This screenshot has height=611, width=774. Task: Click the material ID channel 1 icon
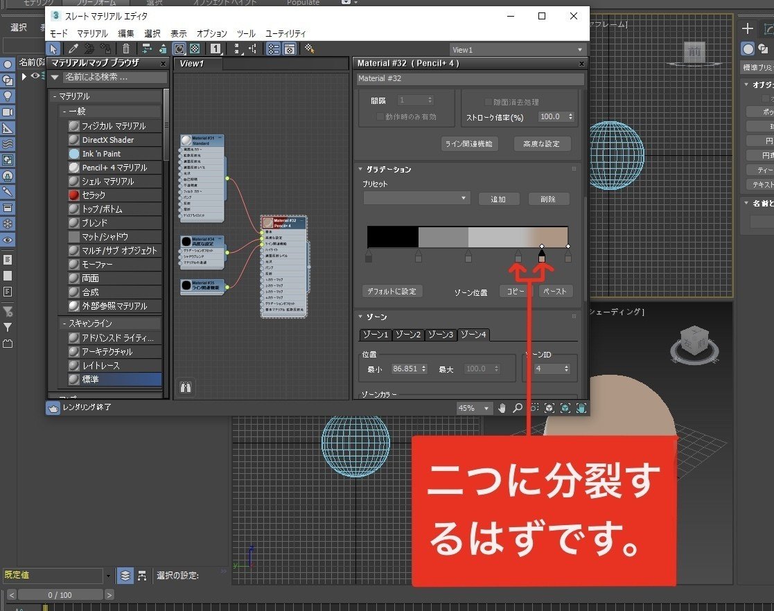[x=216, y=49]
